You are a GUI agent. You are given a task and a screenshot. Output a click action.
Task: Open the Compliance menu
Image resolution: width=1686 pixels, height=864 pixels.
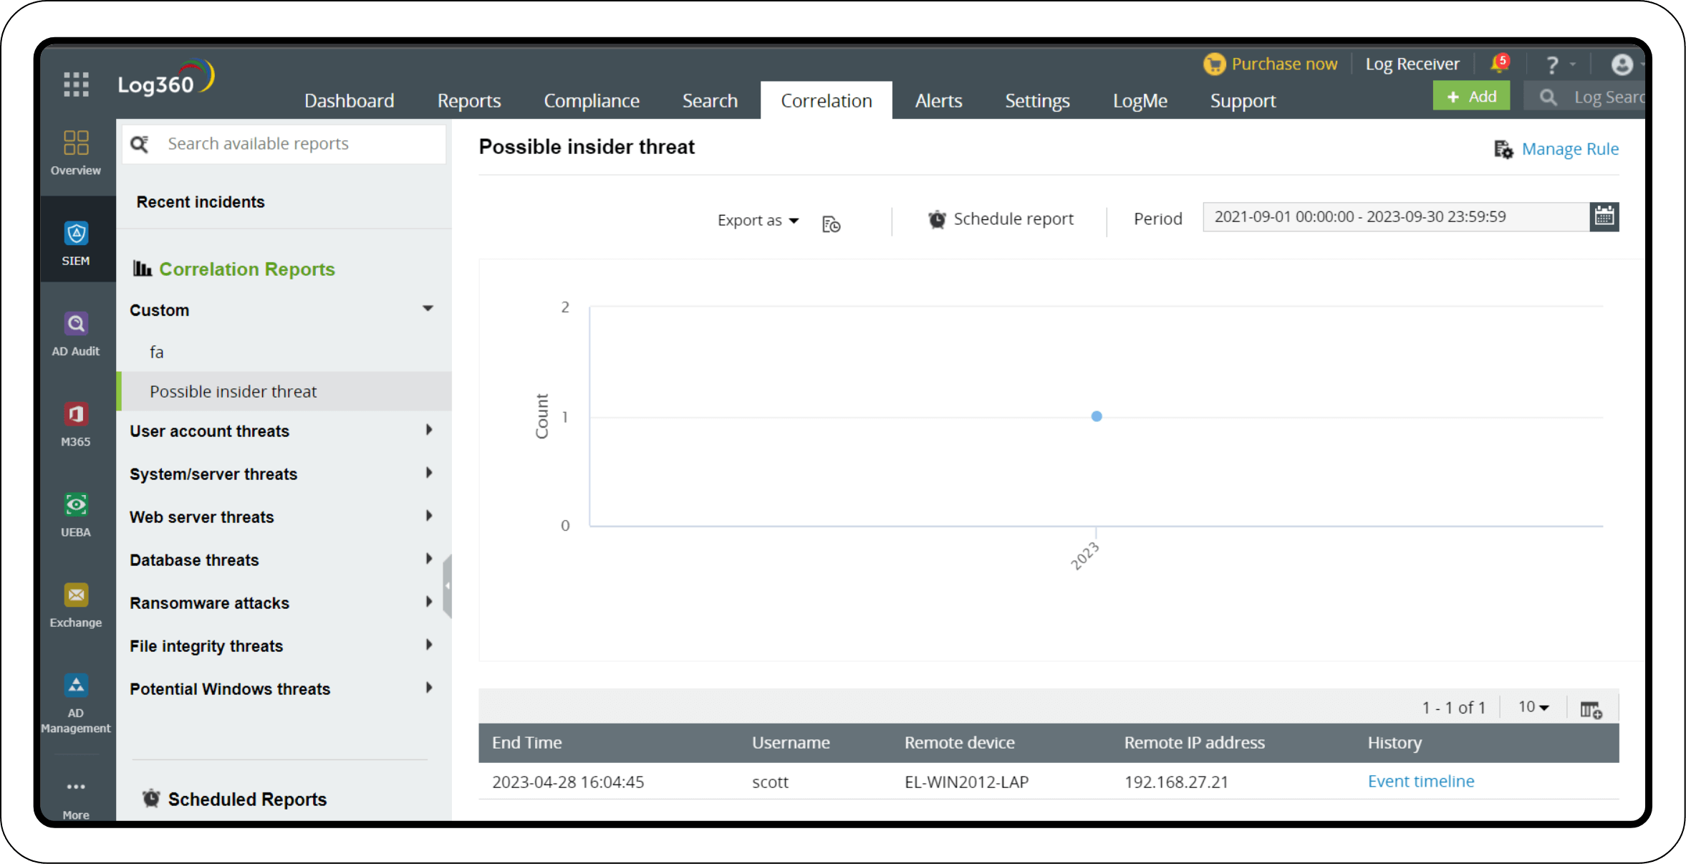592,100
